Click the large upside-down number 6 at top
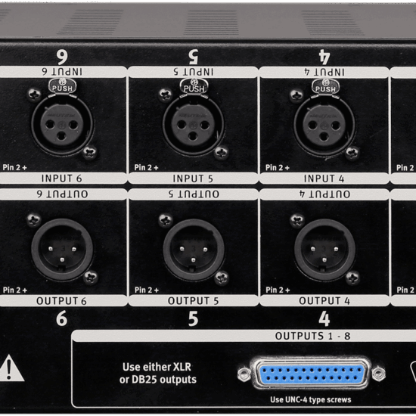 point(62,57)
